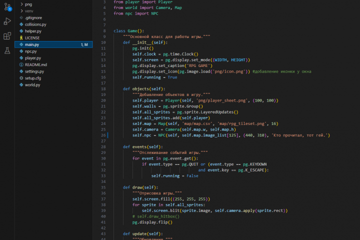The height and width of the screenshot is (240, 360).
Task: Click 'draw' method name on line 35
Action: 137,187
